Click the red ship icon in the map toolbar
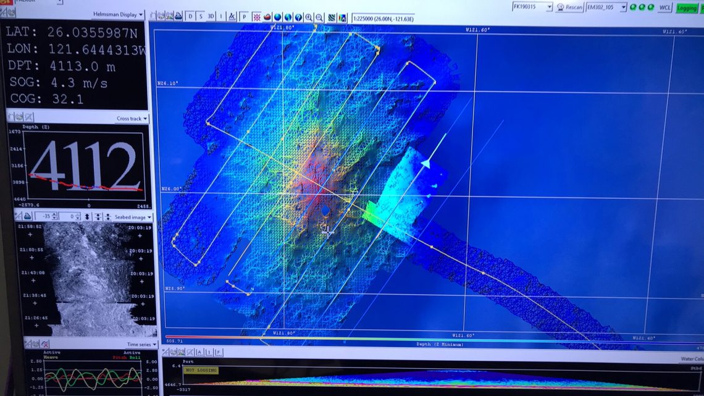This screenshot has height=396, width=704. [267, 17]
